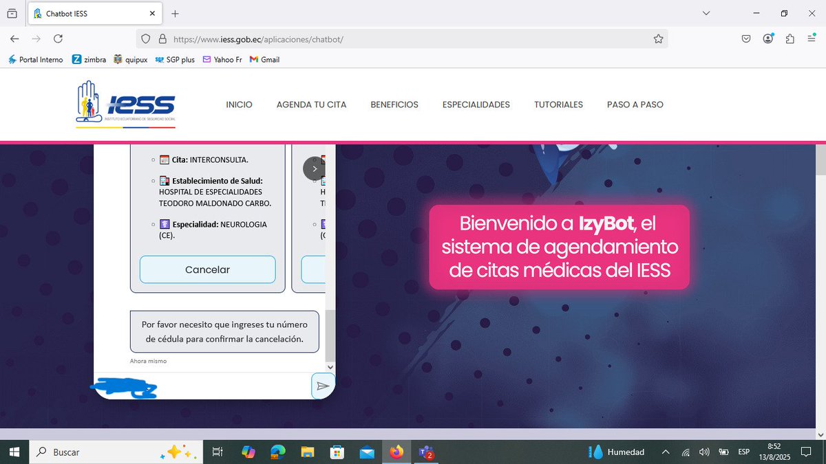826x464 pixels.
Task: Open the list all tabs chevron
Action: point(705,13)
